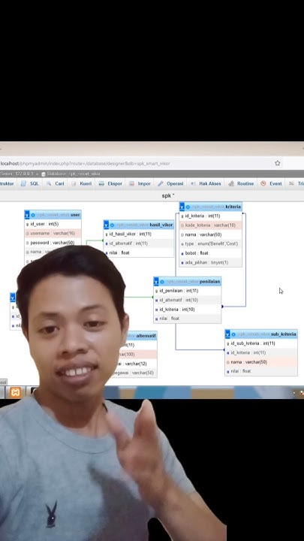Select "id_penilaian : int(11)" column row
This screenshot has height=541, width=304.
(187, 291)
